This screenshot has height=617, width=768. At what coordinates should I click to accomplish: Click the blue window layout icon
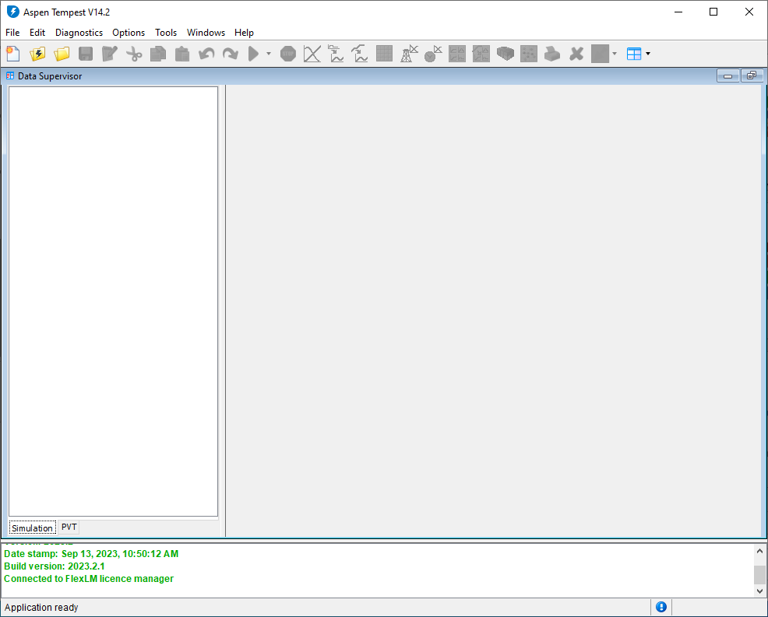point(634,54)
